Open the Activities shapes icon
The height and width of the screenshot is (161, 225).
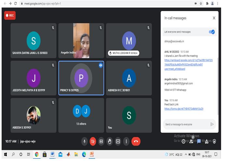pos(207,141)
